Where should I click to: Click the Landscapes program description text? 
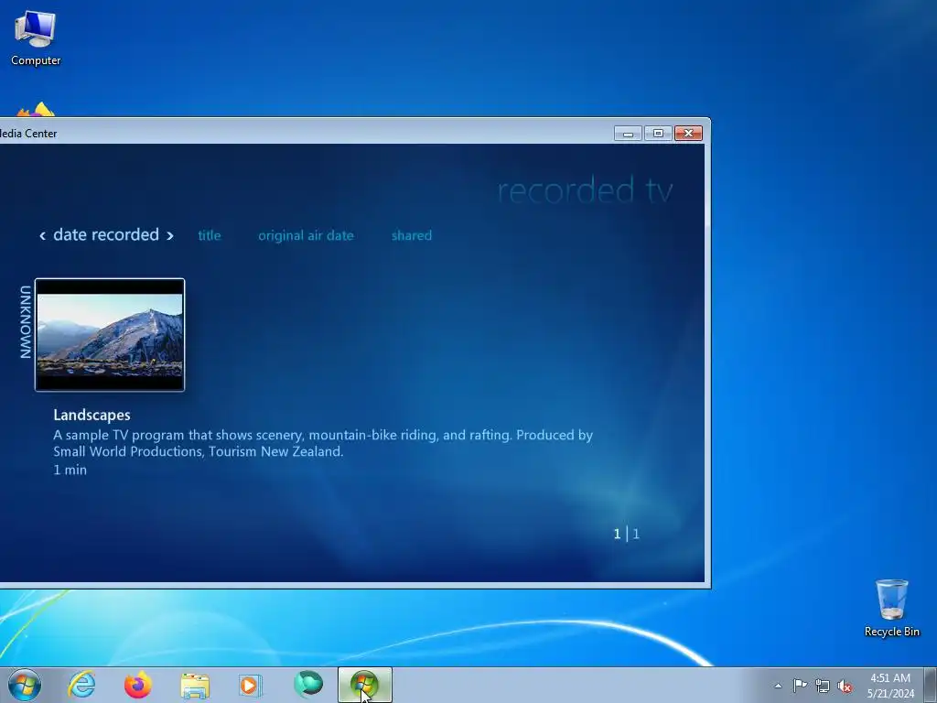(323, 443)
